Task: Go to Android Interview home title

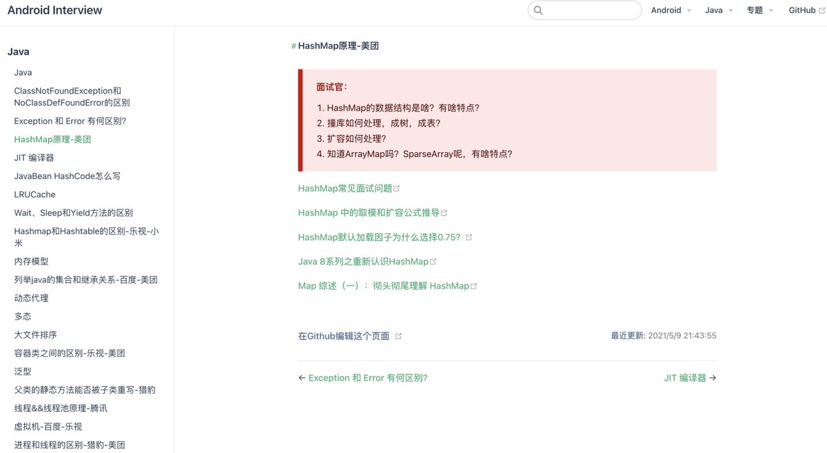Action: click(54, 10)
